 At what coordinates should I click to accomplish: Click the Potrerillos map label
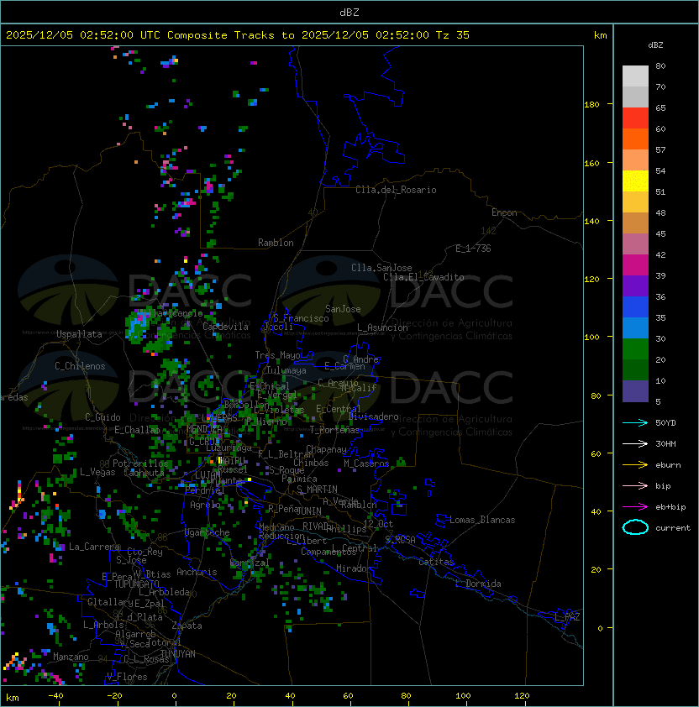(140, 463)
